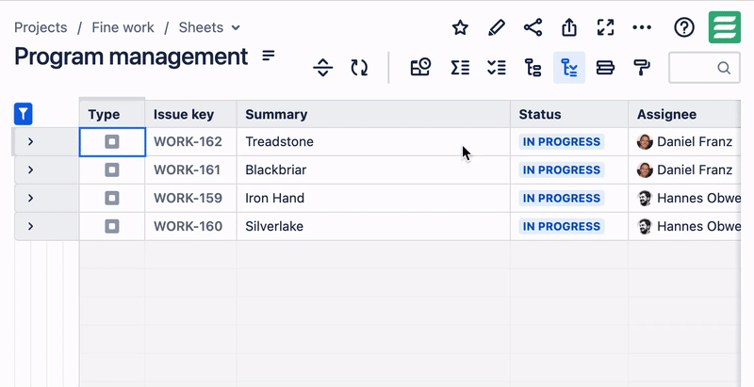The width and height of the screenshot is (754, 387).
Task: Click the type icon of WORK-160
Action: coord(112,226)
